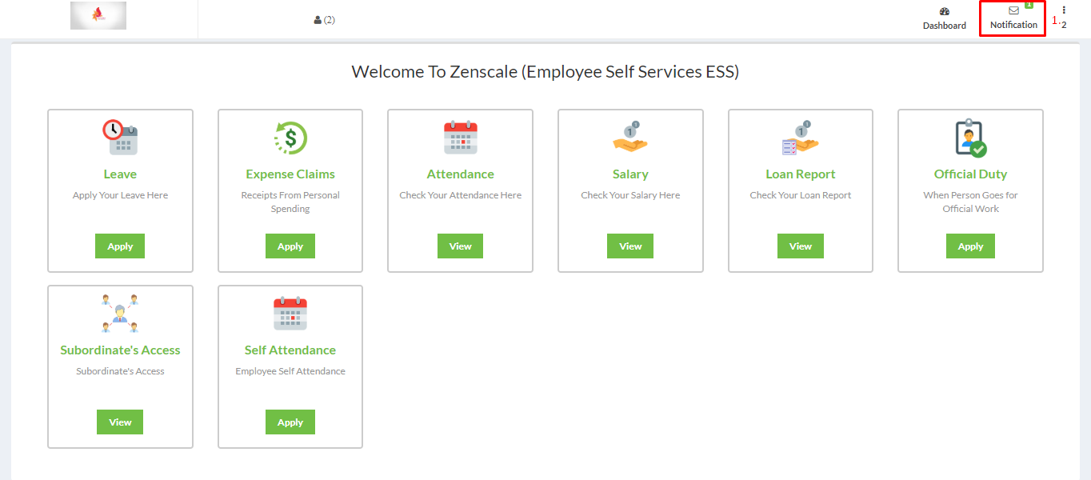Click the Self Attendance calendar icon
The width and height of the screenshot is (1091, 480).
point(290,314)
